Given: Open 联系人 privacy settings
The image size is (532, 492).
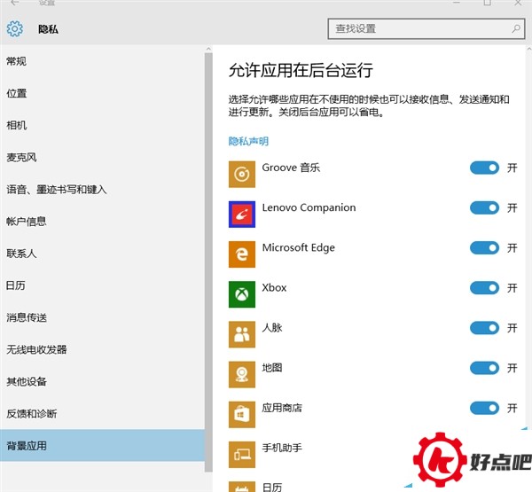Looking at the screenshot, I should (102, 254).
